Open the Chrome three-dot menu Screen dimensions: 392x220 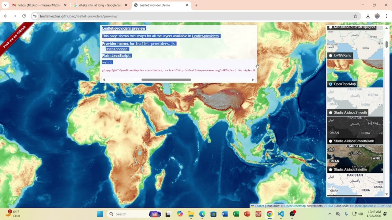coord(386,16)
